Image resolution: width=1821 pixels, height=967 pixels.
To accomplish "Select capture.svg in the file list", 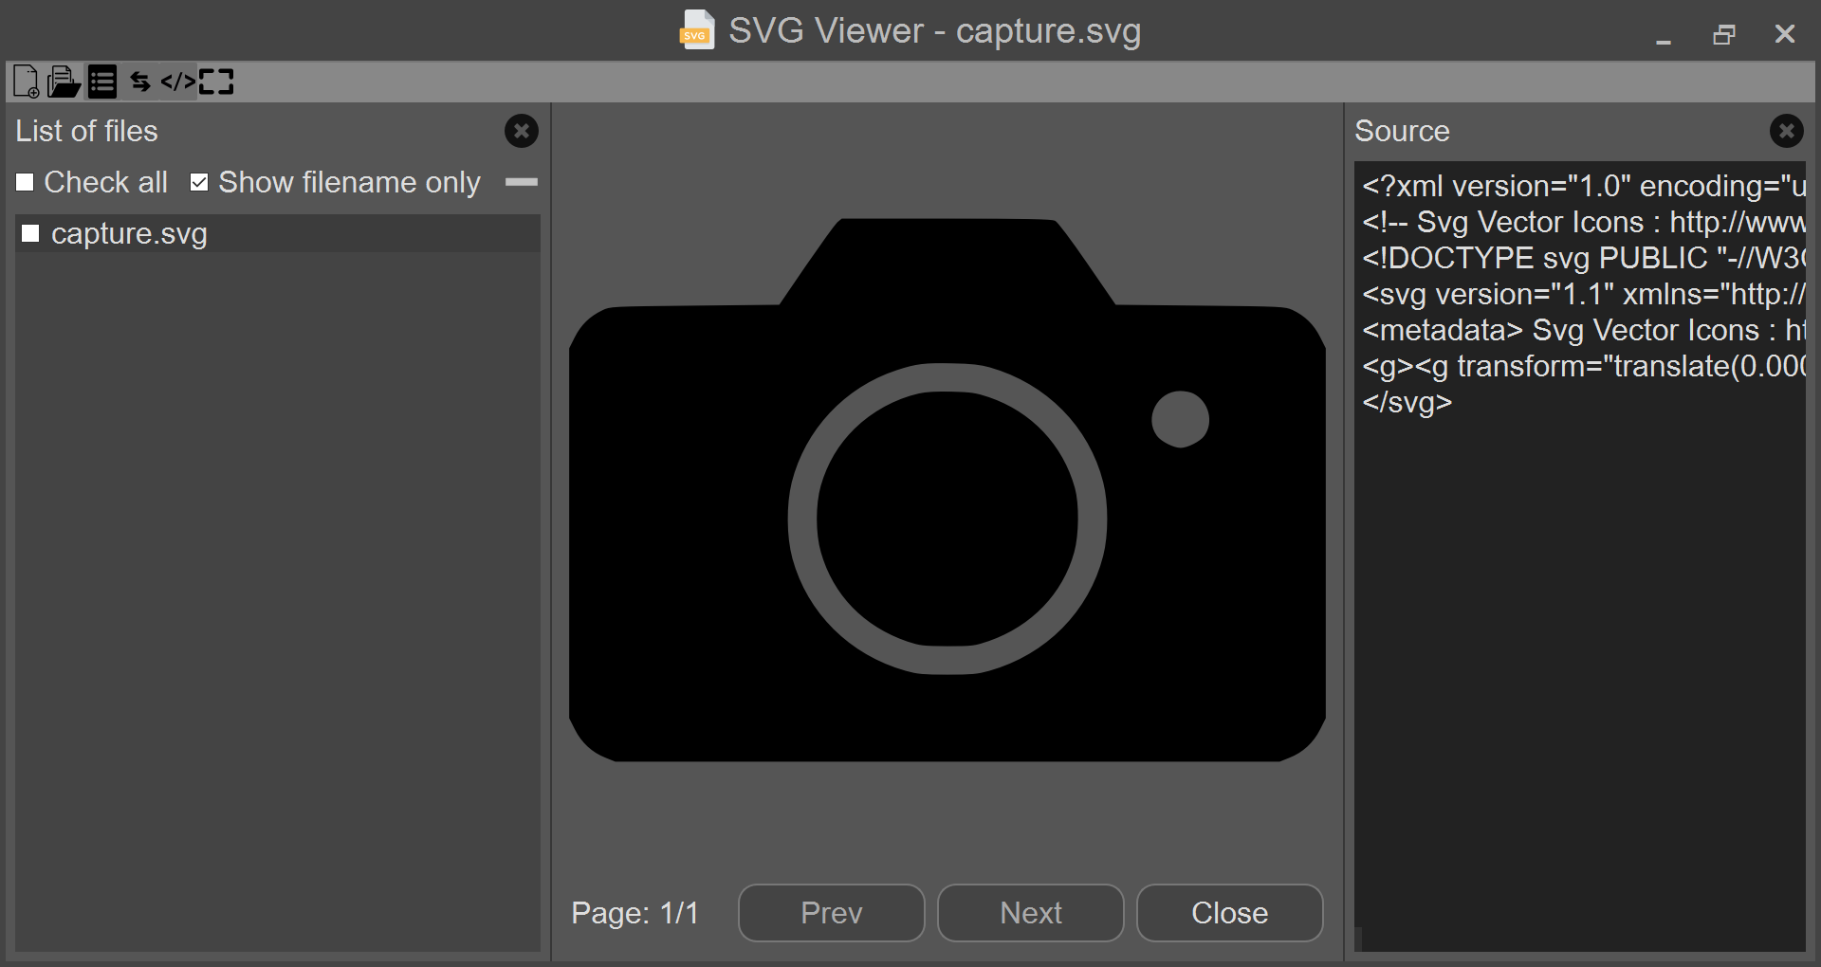I will tap(129, 233).
